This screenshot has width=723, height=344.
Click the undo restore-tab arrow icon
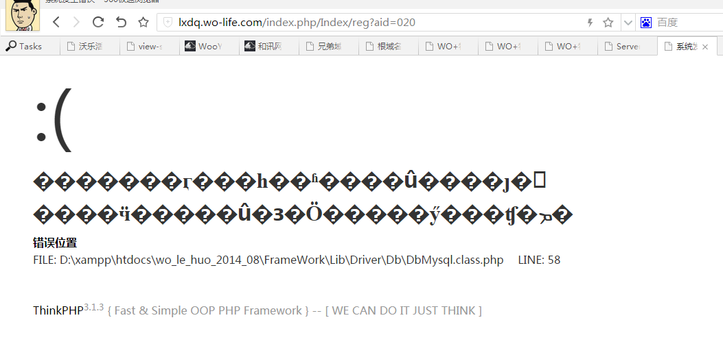point(121,22)
